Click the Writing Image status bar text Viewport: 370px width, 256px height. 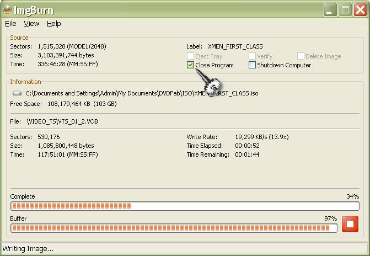tap(28, 249)
